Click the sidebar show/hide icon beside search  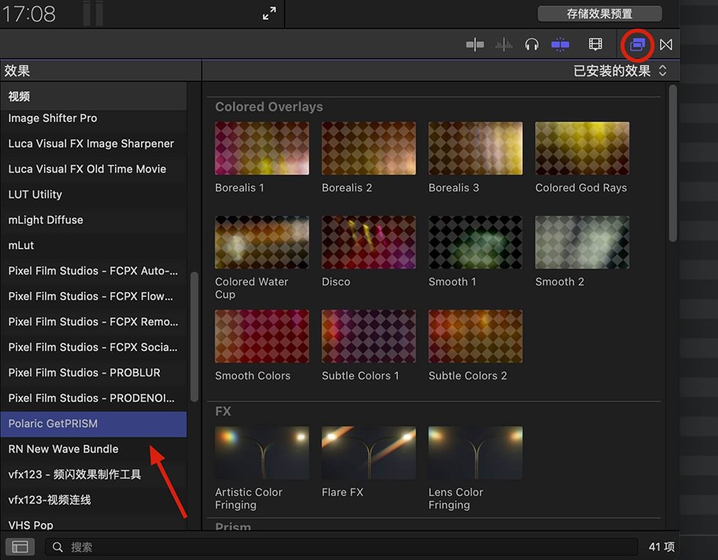20,546
